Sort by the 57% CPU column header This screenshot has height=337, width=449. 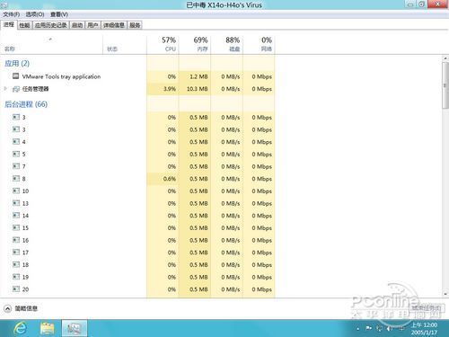click(x=163, y=44)
